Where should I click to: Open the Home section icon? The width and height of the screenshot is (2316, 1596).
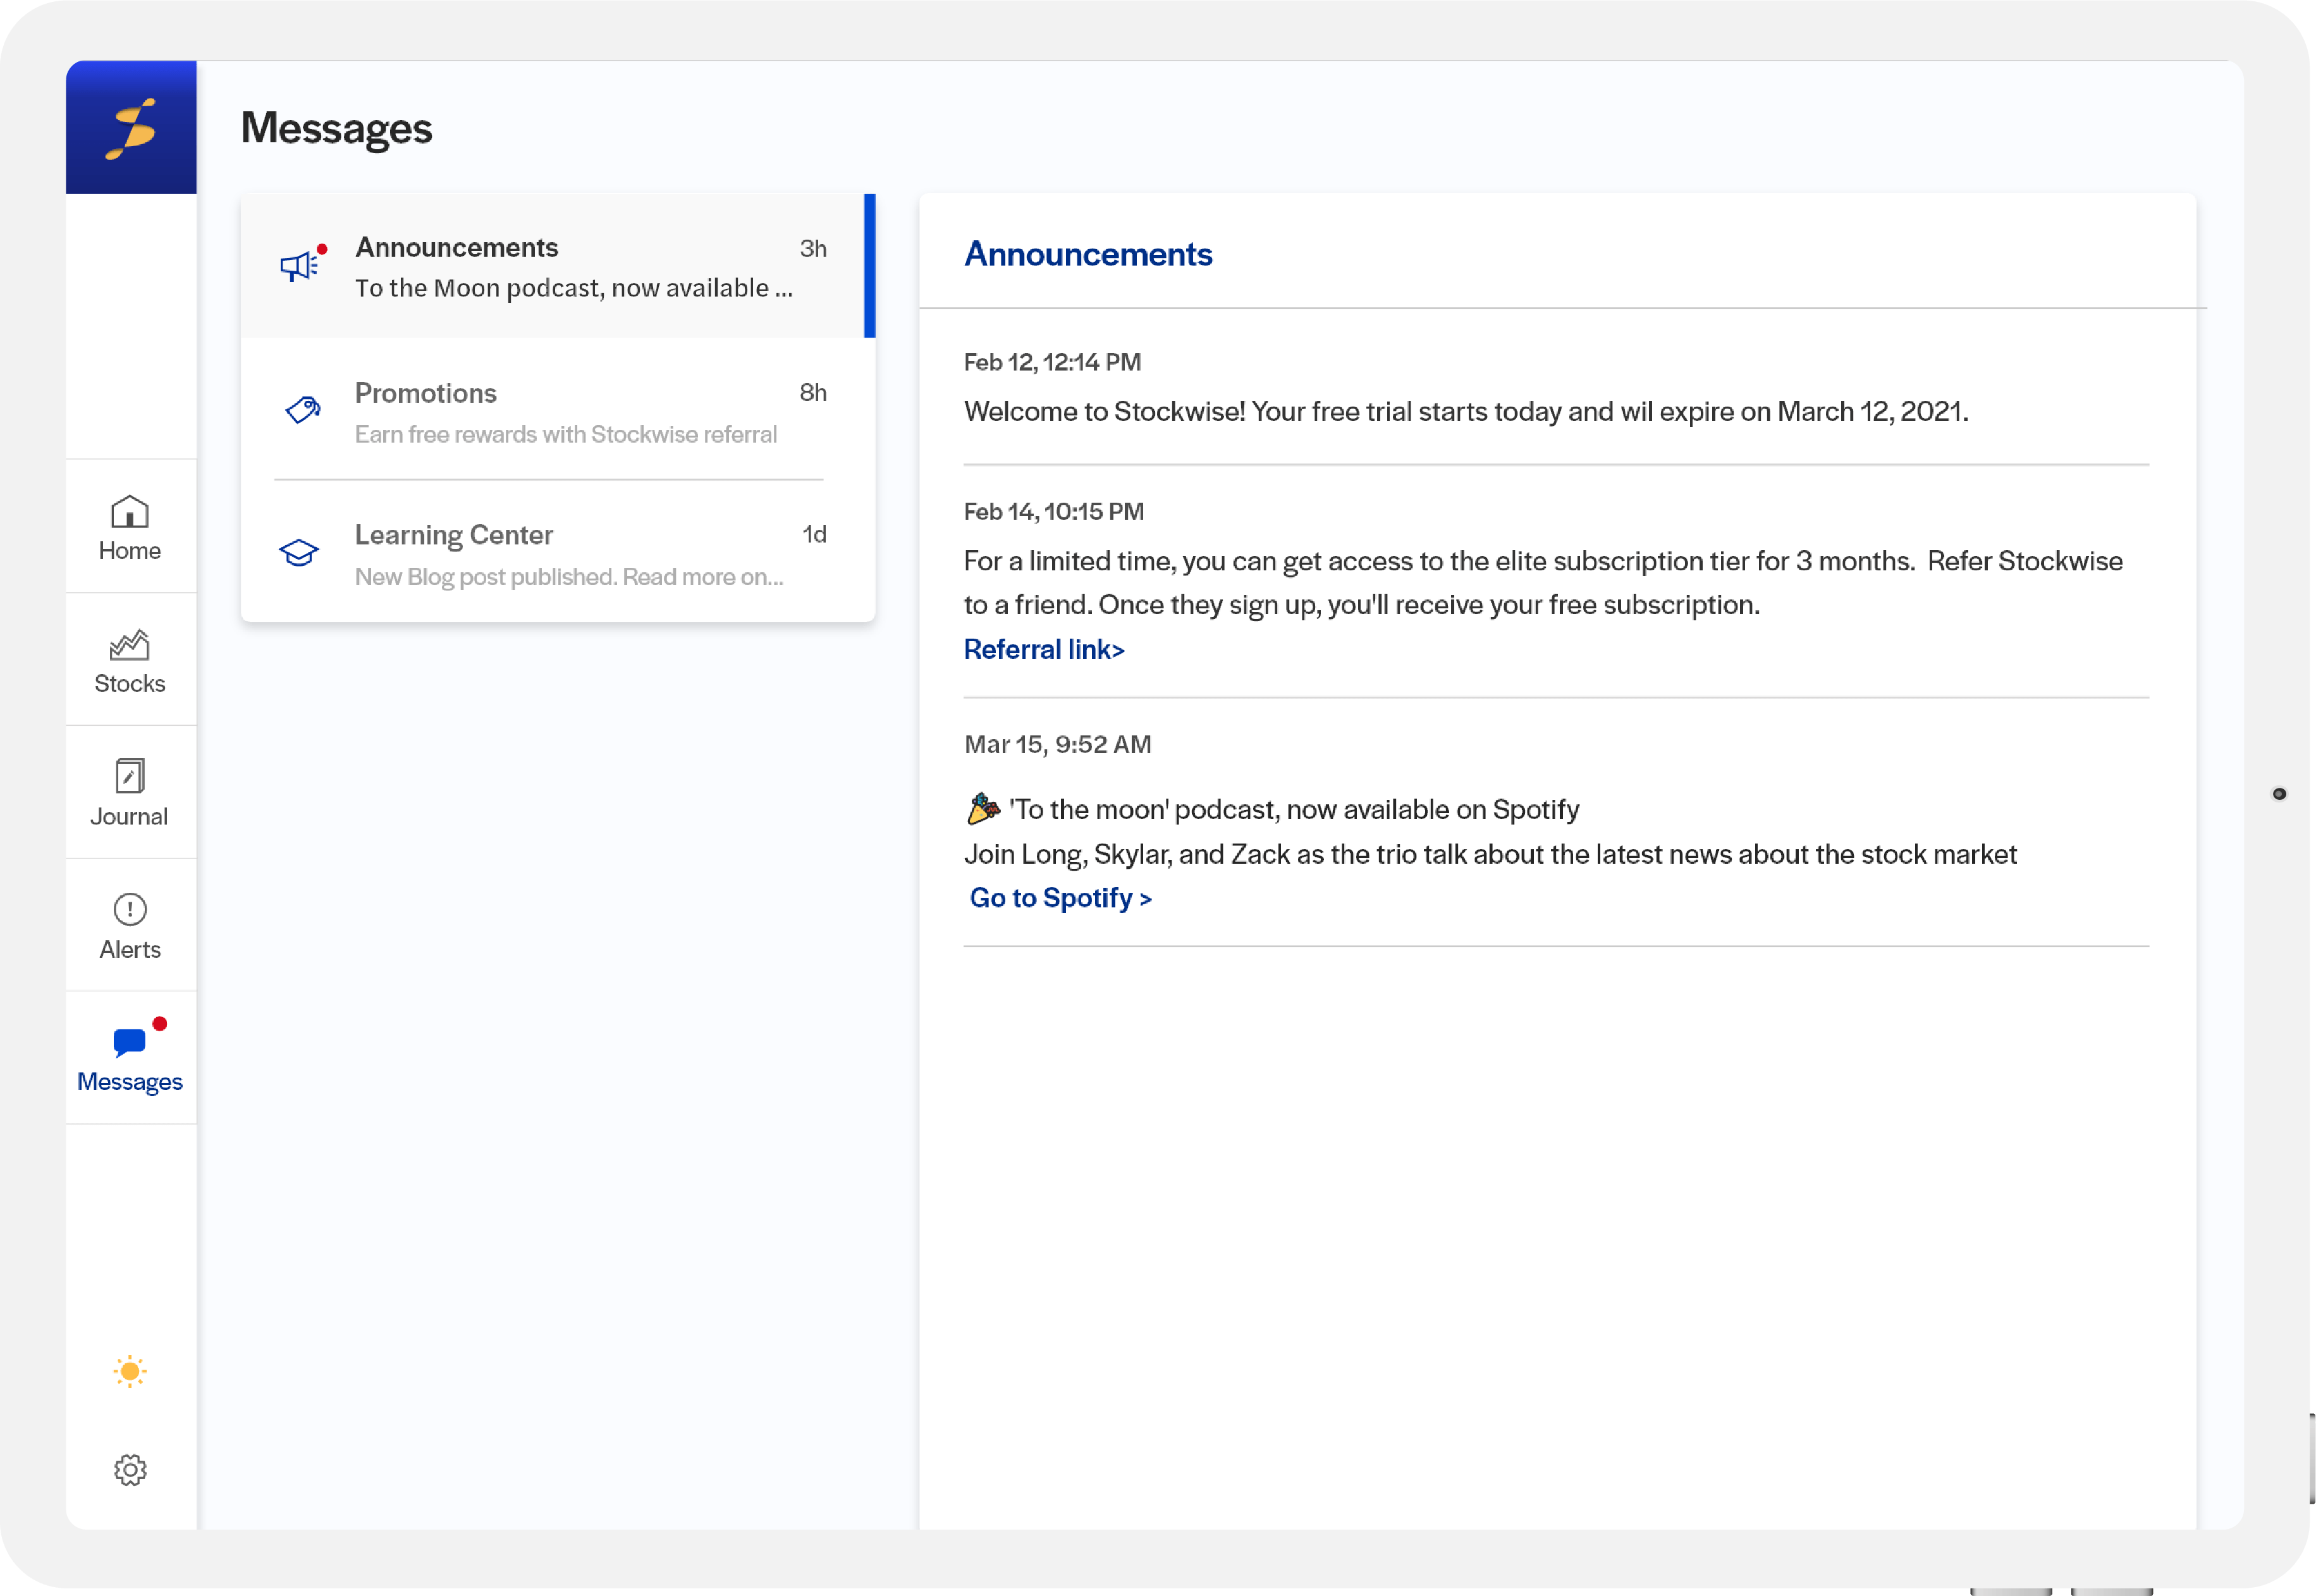pyautogui.click(x=130, y=512)
